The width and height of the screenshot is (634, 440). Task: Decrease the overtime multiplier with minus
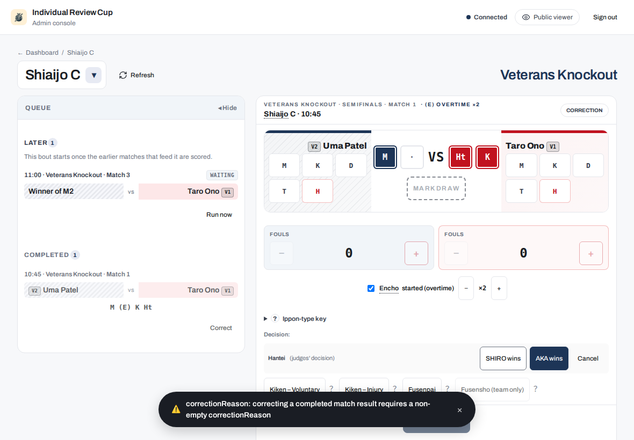tap(466, 288)
